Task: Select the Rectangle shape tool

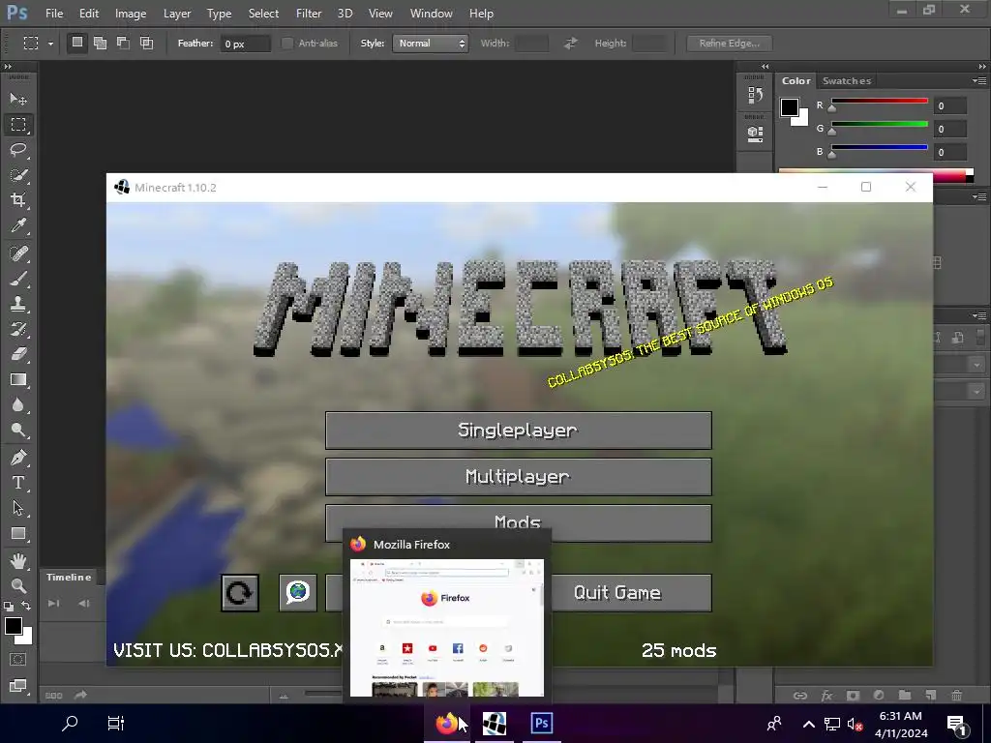Action: click(x=18, y=534)
